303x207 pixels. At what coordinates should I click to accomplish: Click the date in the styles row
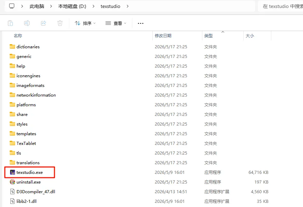point(171,124)
